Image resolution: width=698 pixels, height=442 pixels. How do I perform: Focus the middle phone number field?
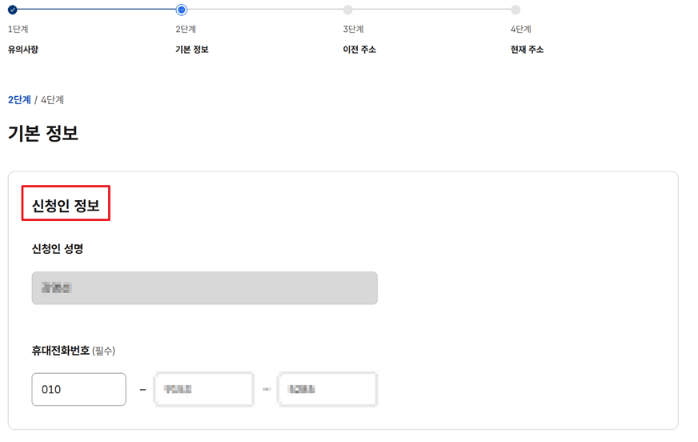204,389
